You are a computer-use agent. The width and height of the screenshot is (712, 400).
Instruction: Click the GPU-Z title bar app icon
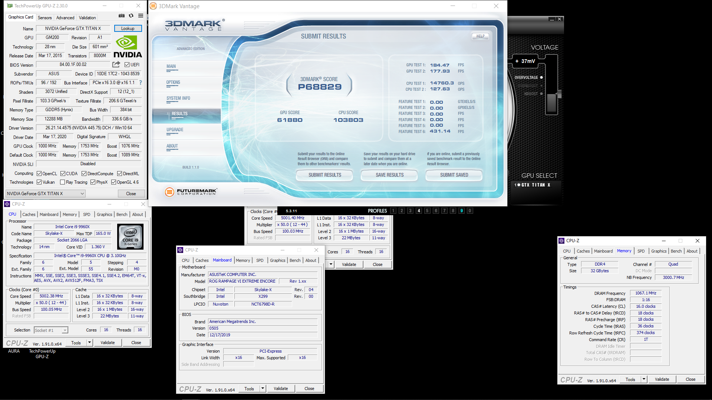10,6
